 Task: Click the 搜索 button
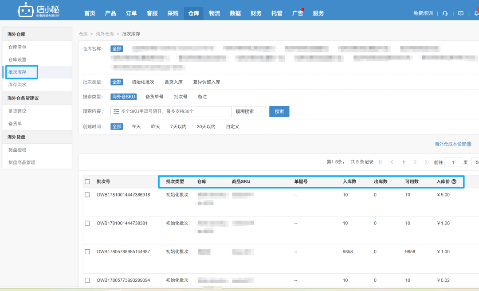tap(279, 112)
